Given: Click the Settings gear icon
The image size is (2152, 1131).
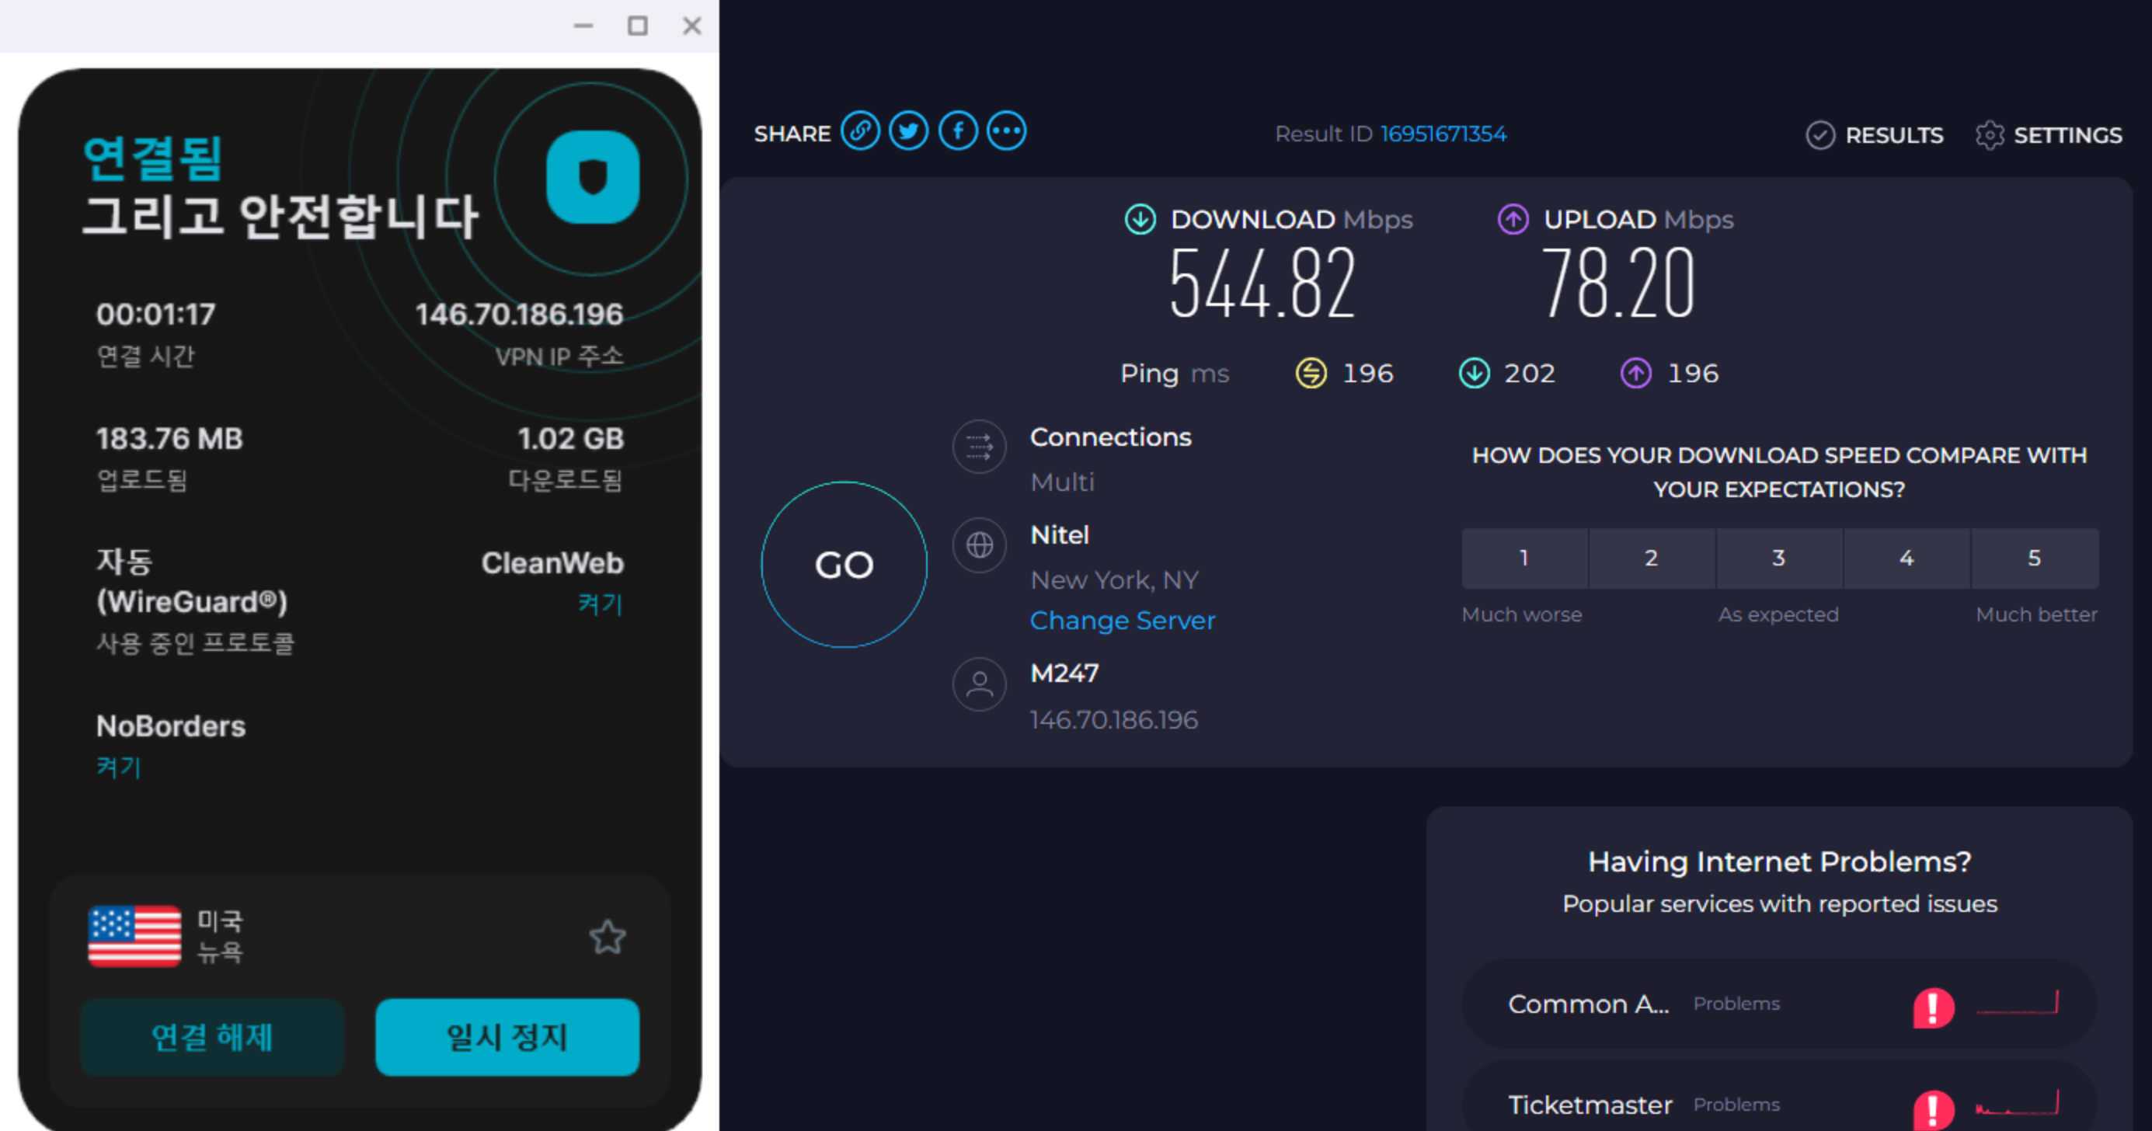Looking at the screenshot, I should pos(1989,135).
